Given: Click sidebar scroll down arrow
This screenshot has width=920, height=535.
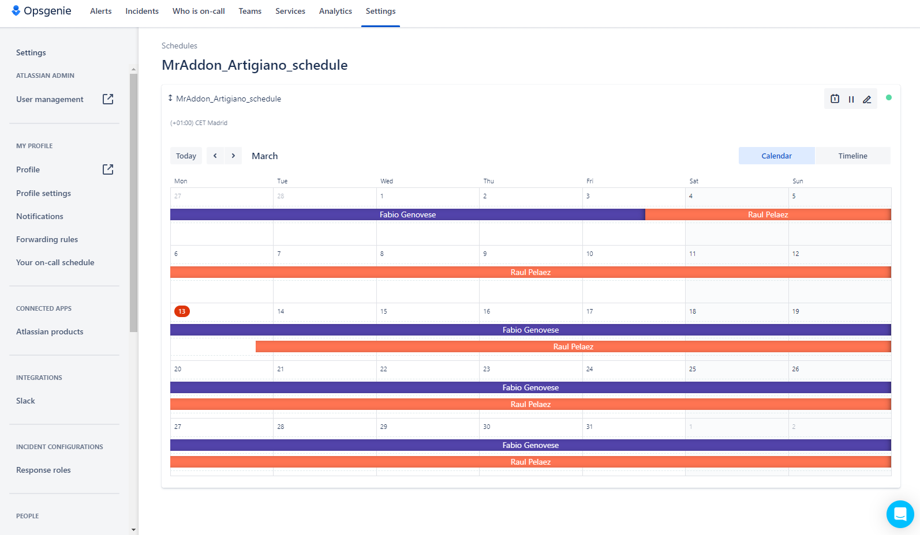Looking at the screenshot, I should click(x=133, y=529).
